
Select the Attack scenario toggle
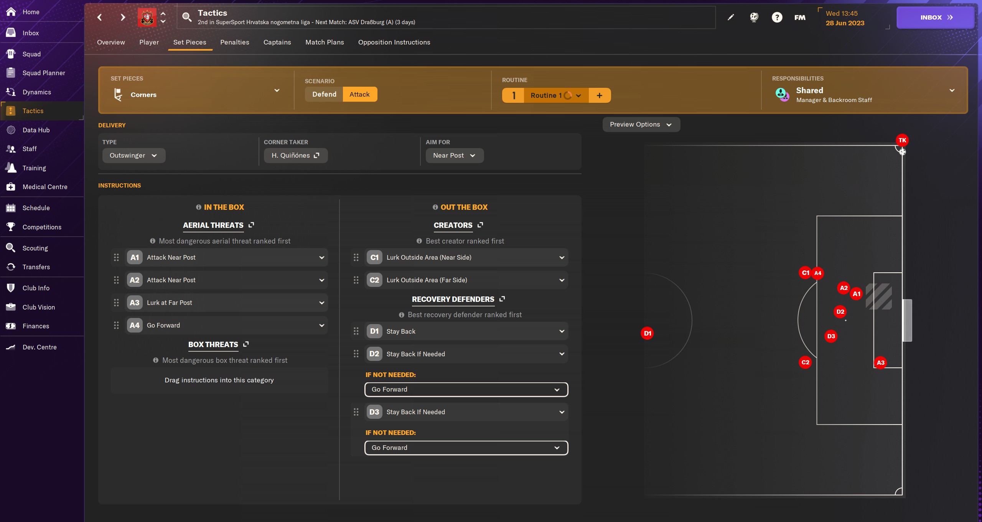coord(359,94)
